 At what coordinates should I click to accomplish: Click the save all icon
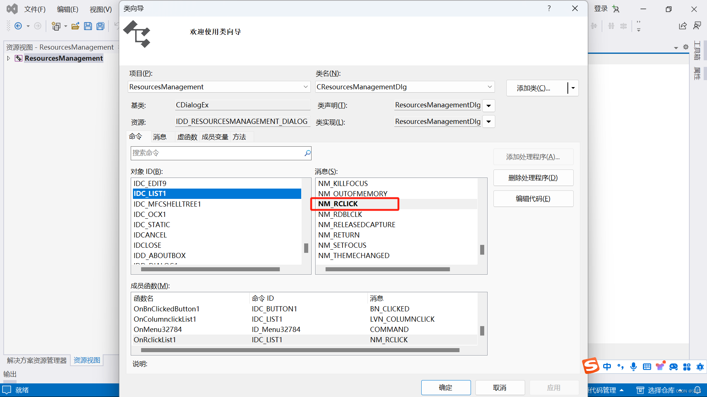click(100, 26)
